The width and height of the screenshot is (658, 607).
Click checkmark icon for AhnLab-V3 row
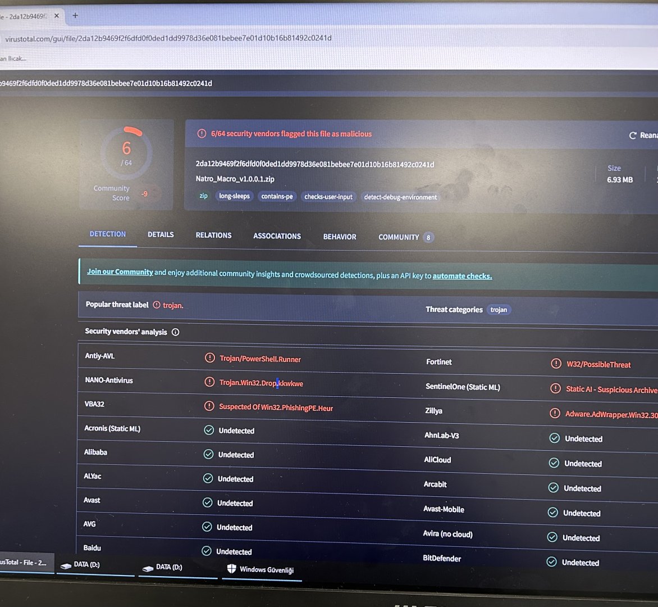(554, 438)
